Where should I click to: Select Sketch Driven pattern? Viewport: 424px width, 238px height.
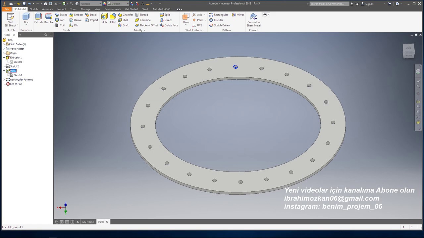[220, 25]
